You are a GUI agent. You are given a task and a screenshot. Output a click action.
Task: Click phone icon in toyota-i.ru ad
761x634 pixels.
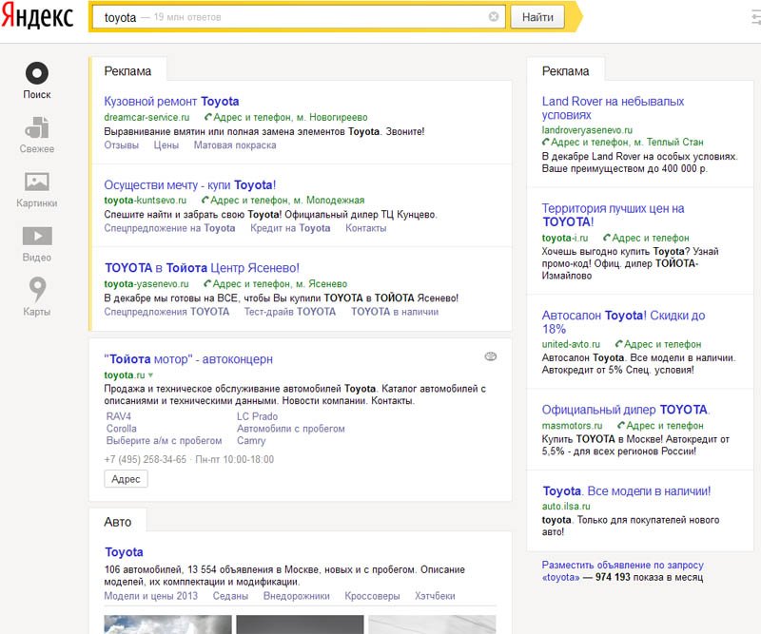point(607,238)
